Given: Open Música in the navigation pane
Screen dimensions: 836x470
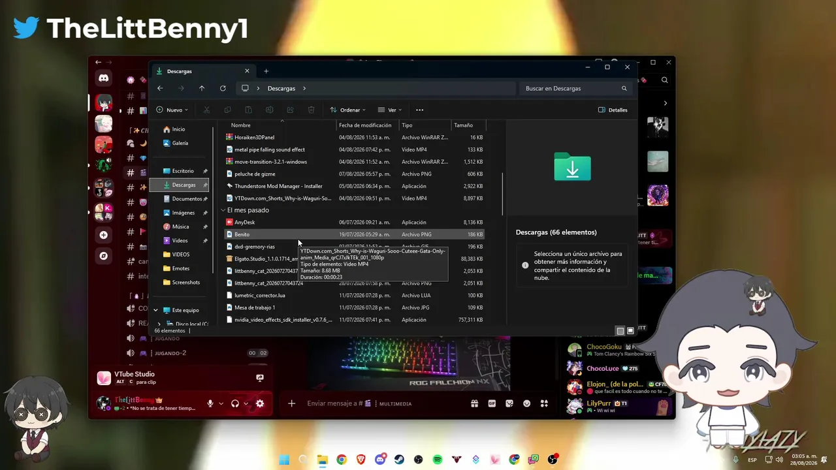Looking at the screenshot, I should [x=180, y=227].
